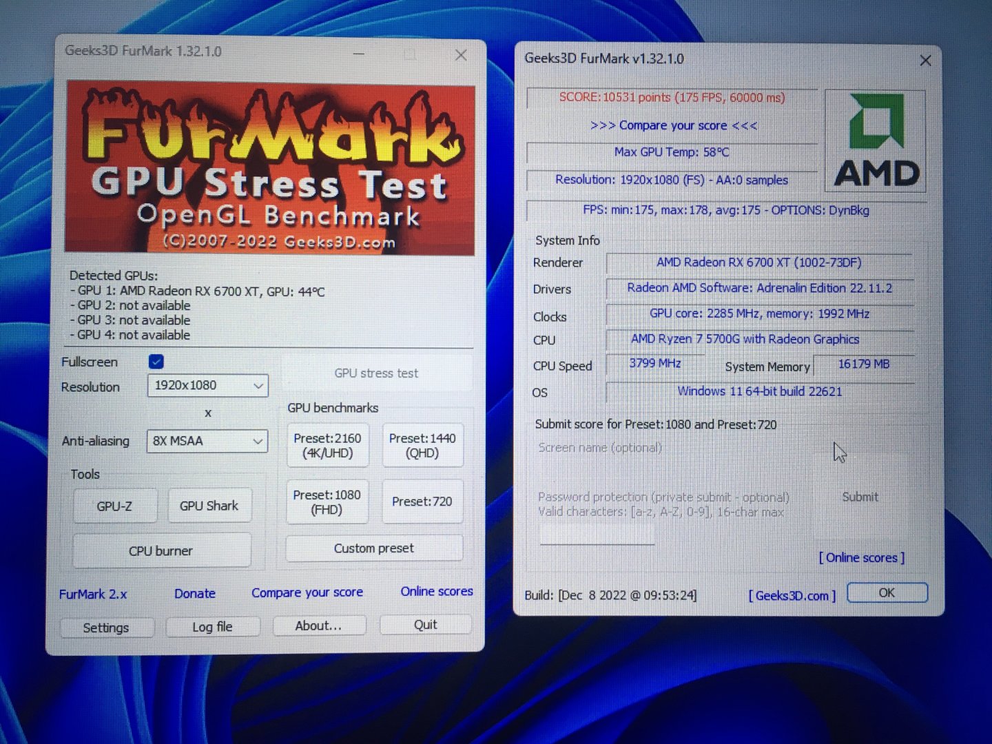
Task: Click the AMD logo in results dialog
Action: [x=876, y=141]
